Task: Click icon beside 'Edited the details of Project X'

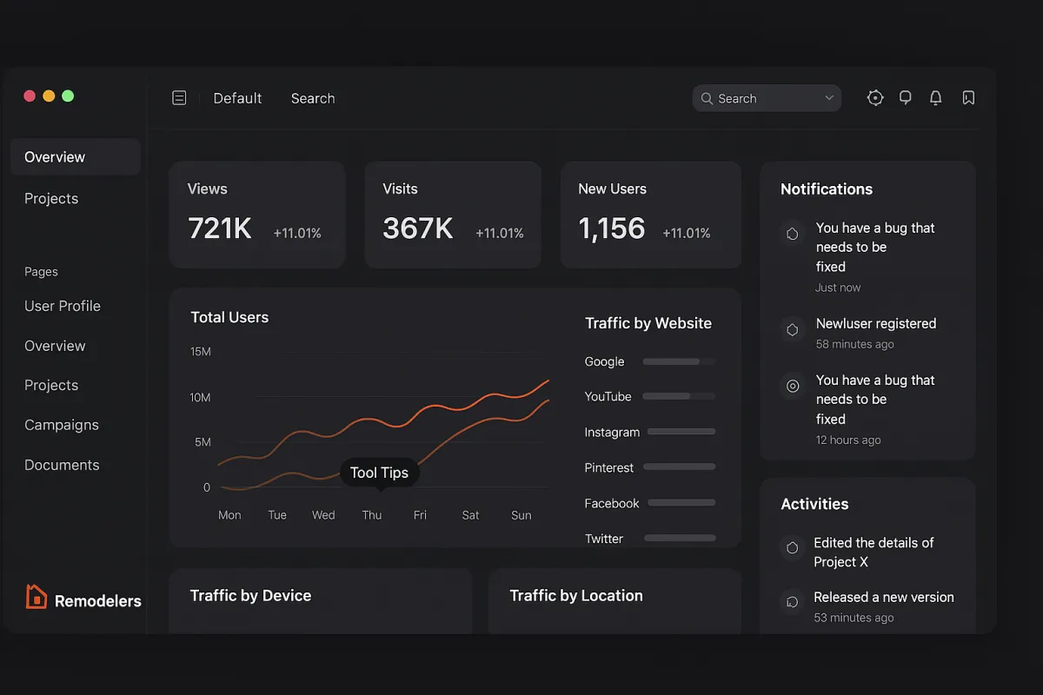Action: coord(792,548)
